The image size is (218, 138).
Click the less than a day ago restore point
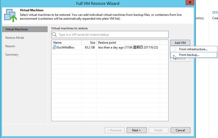128,47
